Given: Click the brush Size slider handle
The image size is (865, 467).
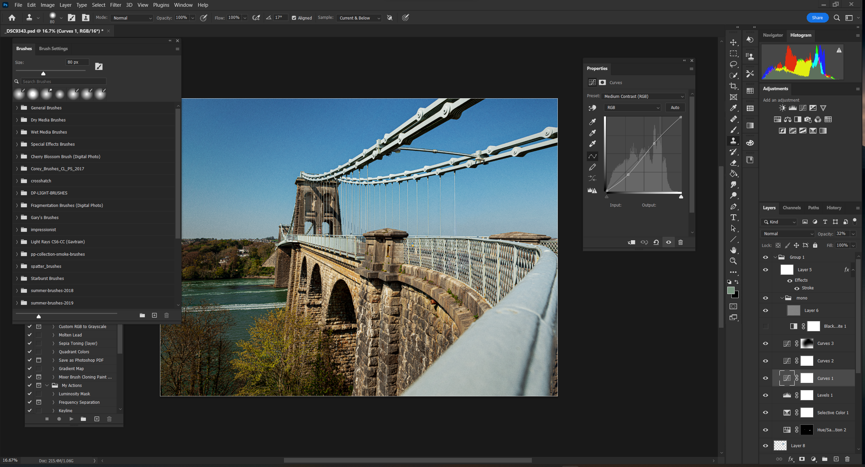Looking at the screenshot, I should [x=43, y=73].
